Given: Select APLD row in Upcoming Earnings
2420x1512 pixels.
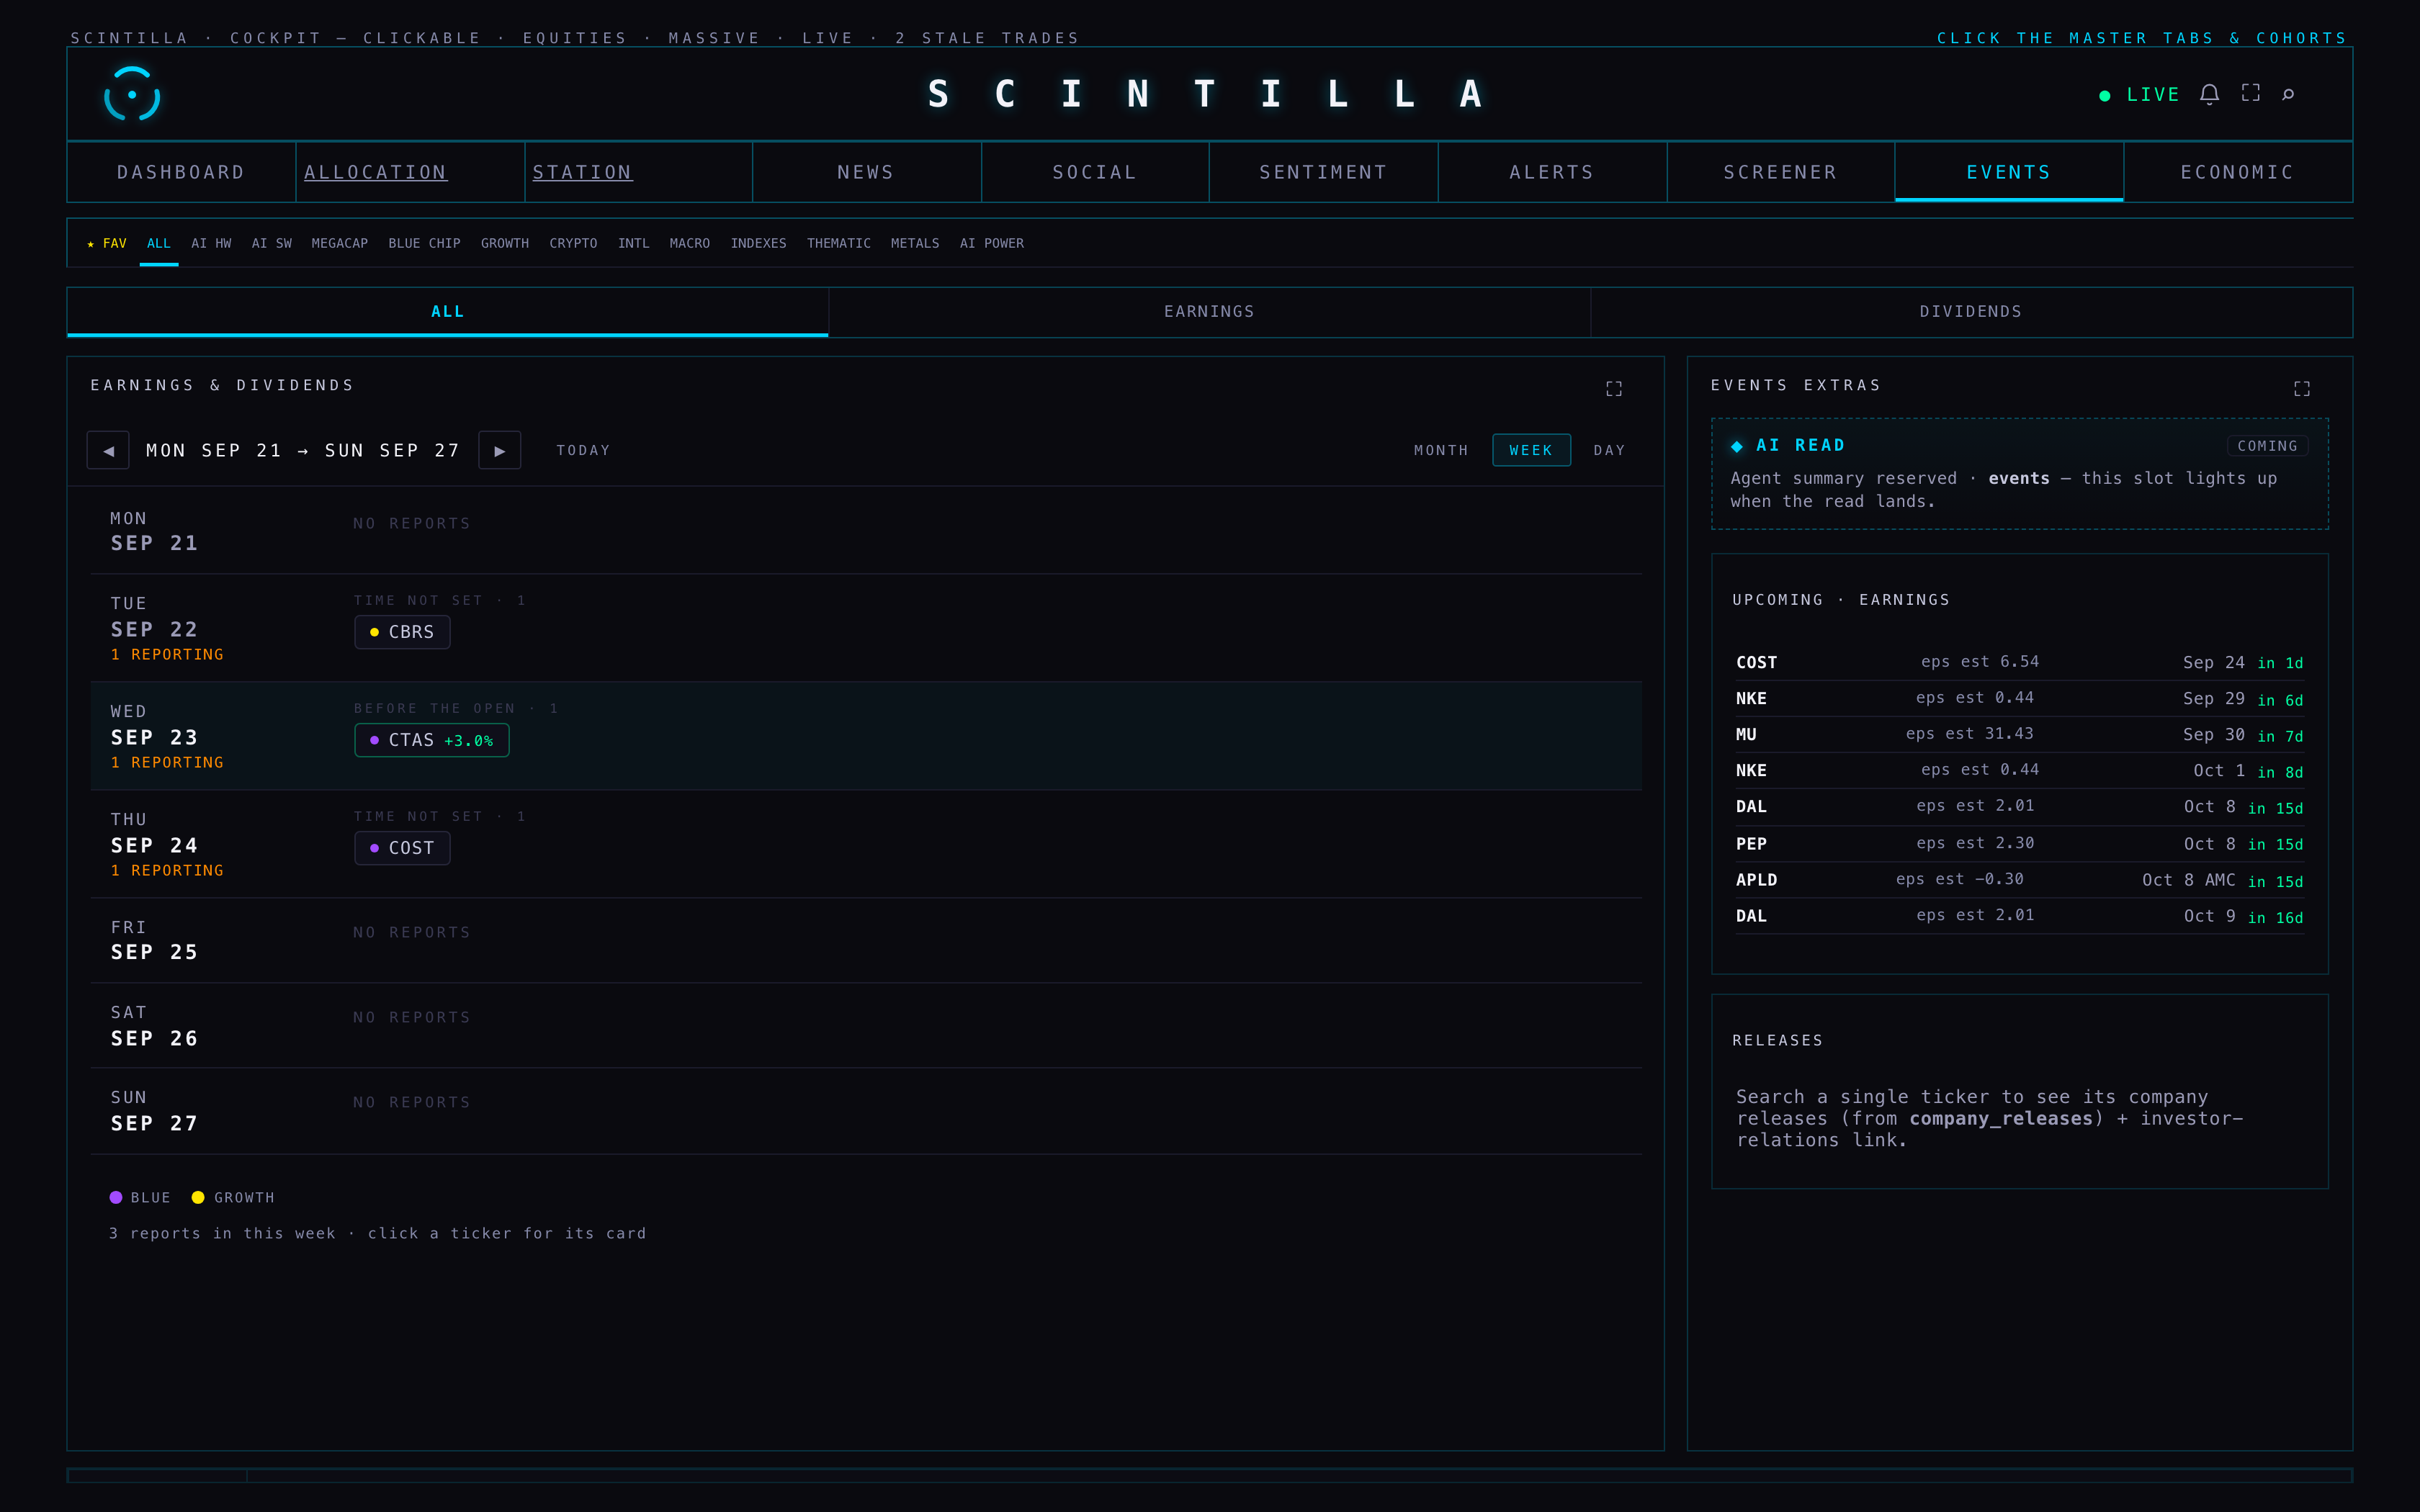Looking at the screenshot, I should [2019, 880].
